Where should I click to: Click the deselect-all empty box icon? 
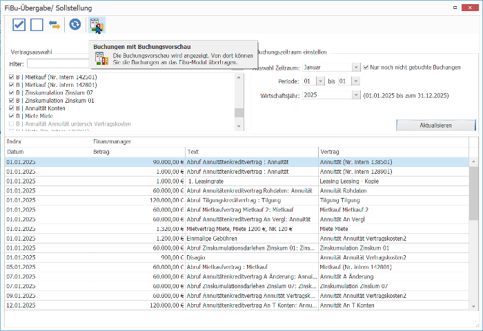point(37,25)
